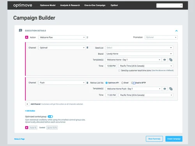
Task: Click the plus Add Channel button
Action: [x=27, y=104]
